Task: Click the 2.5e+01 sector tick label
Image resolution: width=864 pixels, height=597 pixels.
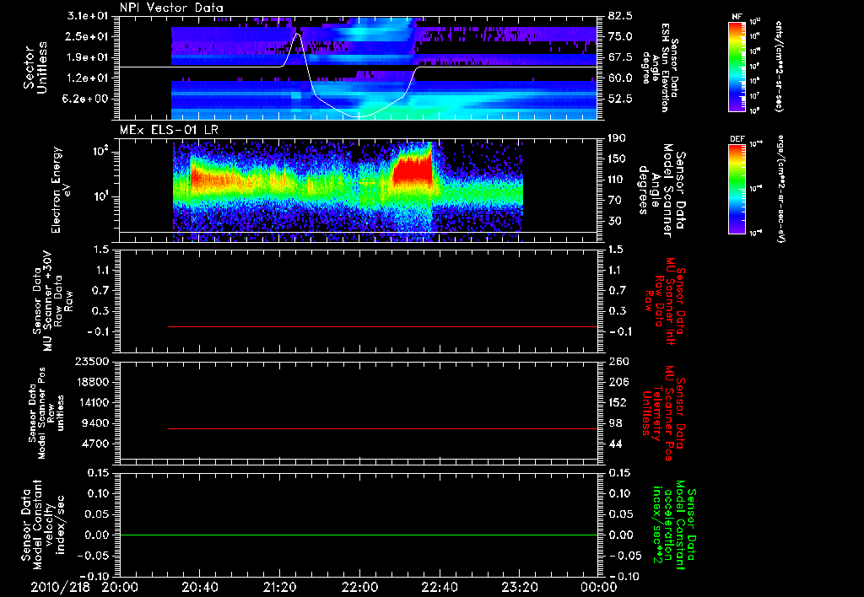Action: [x=88, y=36]
